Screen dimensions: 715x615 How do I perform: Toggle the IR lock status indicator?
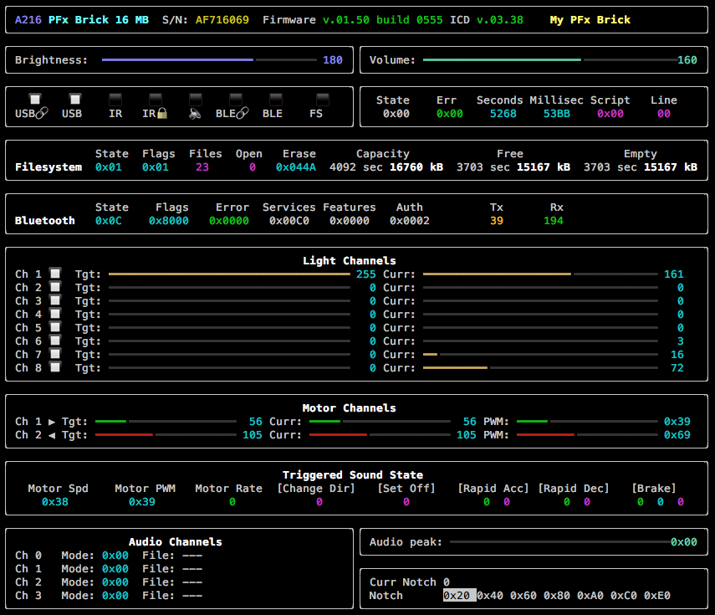pyautogui.click(x=156, y=99)
